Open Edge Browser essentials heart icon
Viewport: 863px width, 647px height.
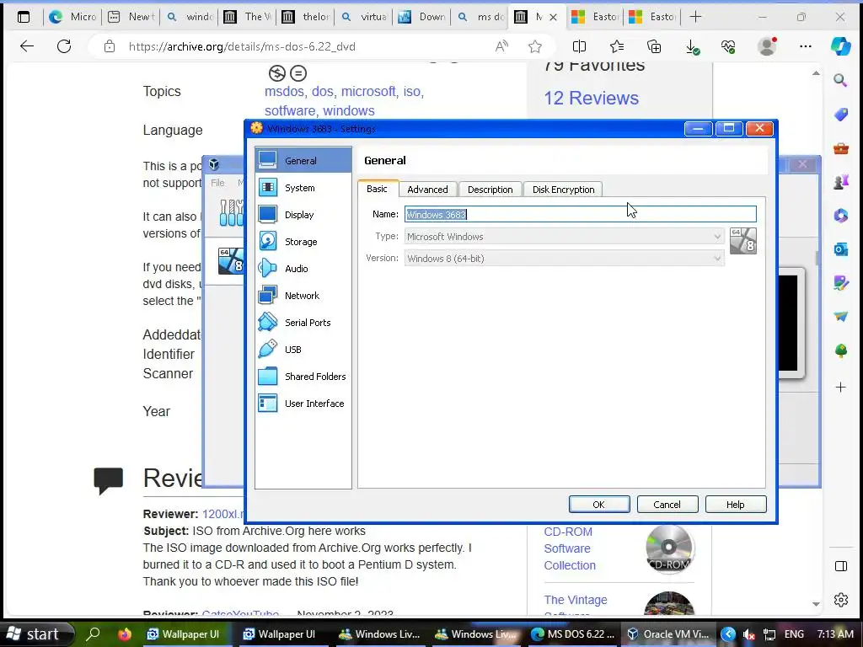tap(728, 46)
